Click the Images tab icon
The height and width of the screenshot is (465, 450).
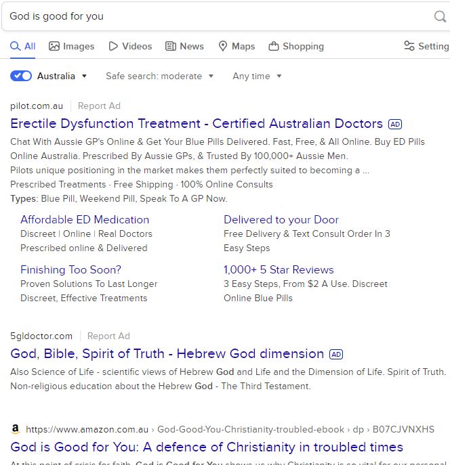54,46
